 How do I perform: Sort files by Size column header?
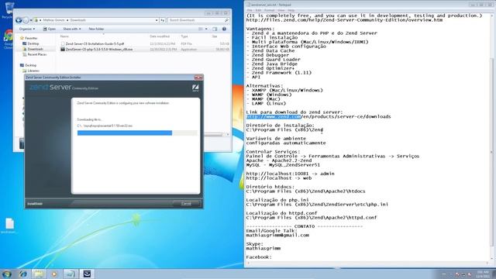[215, 36]
